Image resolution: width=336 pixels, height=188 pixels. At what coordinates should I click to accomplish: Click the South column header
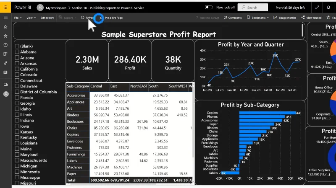click(x=154, y=86)
